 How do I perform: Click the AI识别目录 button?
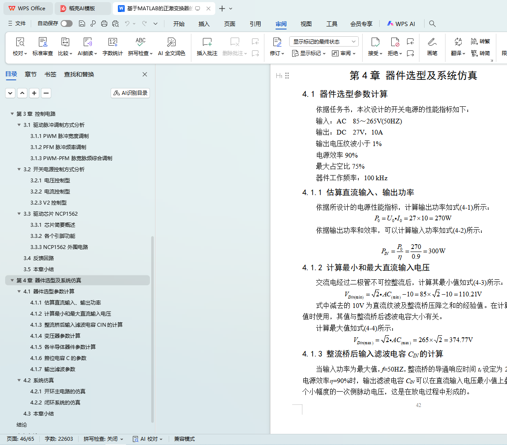point(131,93)
